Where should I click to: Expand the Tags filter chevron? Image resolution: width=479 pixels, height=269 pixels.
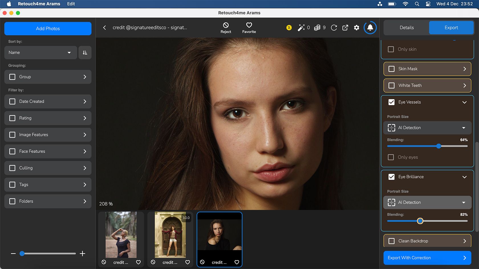pyautogui.click(x=85, y=185)
